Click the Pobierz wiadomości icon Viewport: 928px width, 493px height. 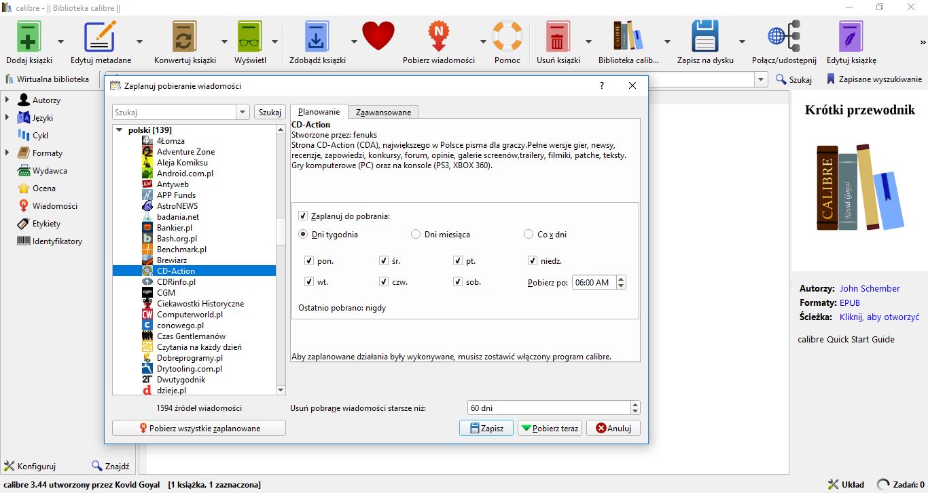438,36
